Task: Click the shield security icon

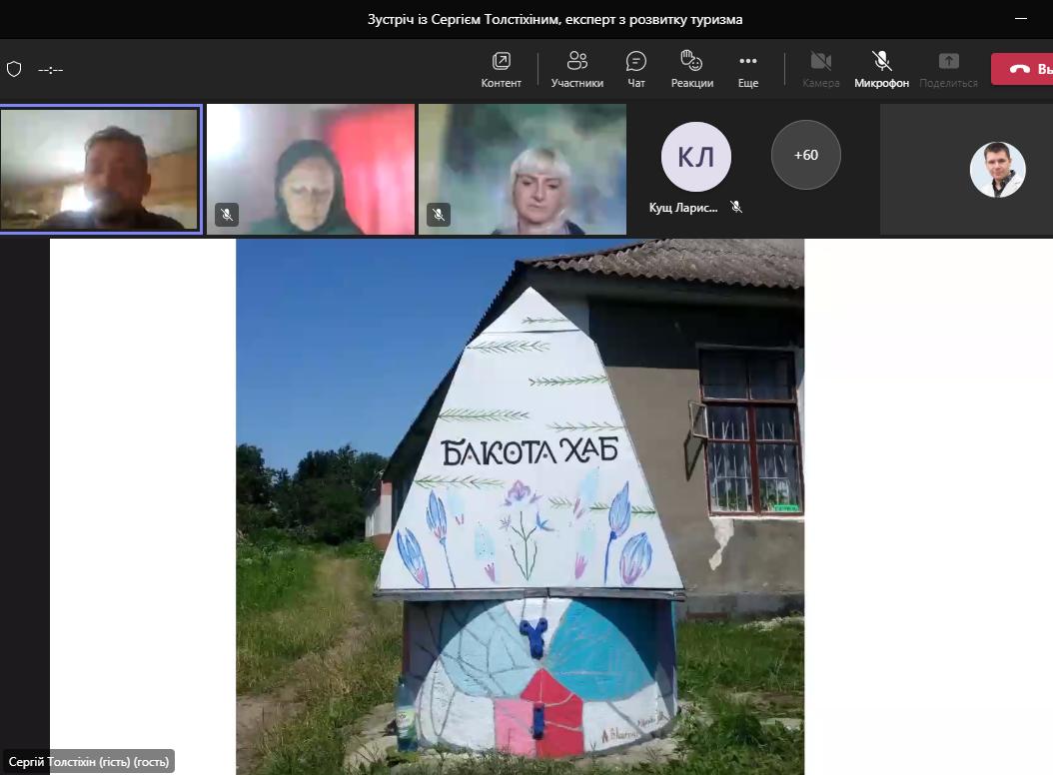Action: [x=14, y=69]
